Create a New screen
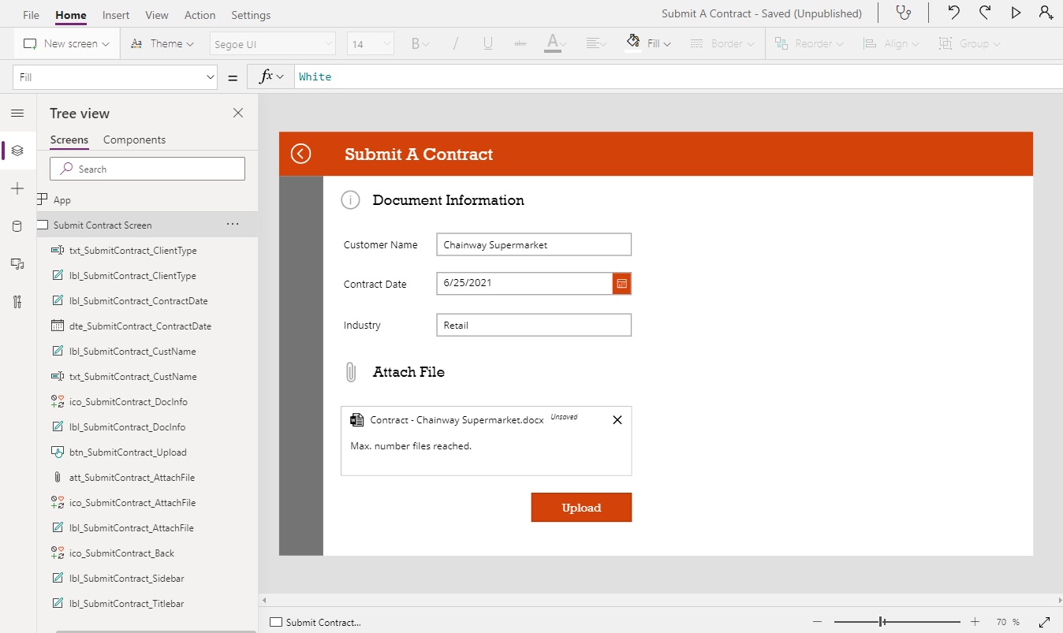 (66, 43)
